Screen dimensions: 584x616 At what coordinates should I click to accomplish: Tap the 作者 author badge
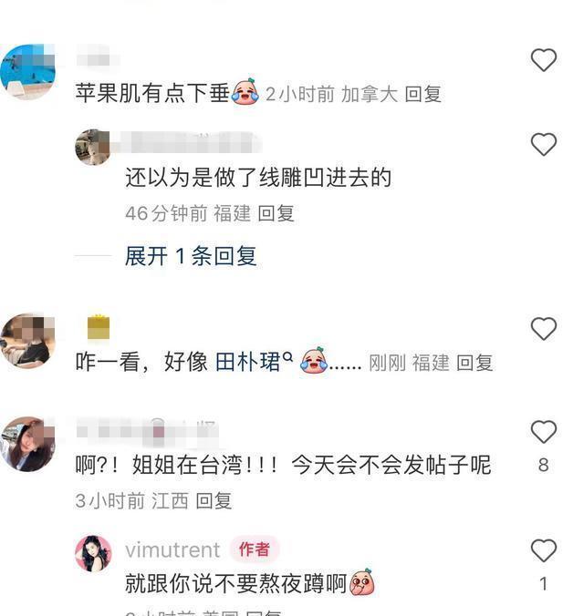coord(255,549)
